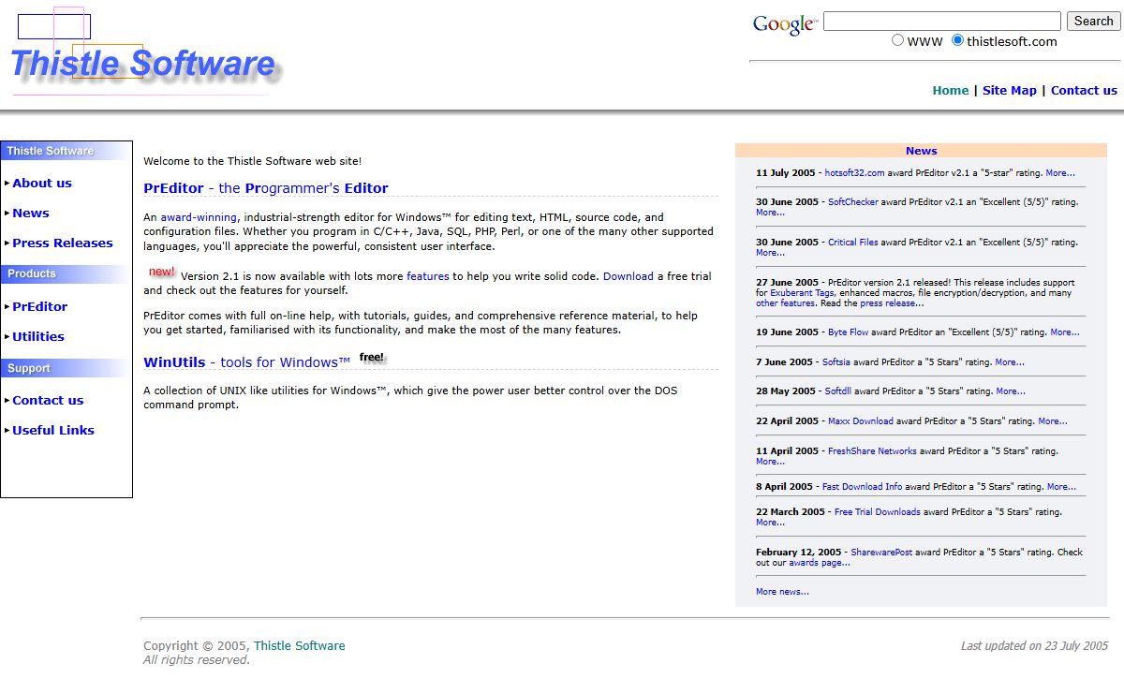Click More for 11 July 2005 news

click(1060, 173)
